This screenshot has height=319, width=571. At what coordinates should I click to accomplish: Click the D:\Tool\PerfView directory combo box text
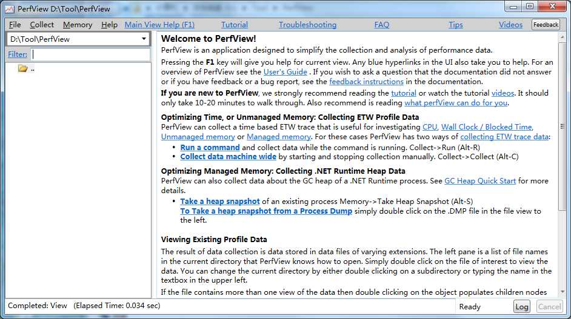(40, 39)
